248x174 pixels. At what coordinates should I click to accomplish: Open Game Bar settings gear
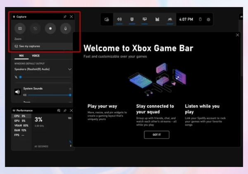click(208, 19)
